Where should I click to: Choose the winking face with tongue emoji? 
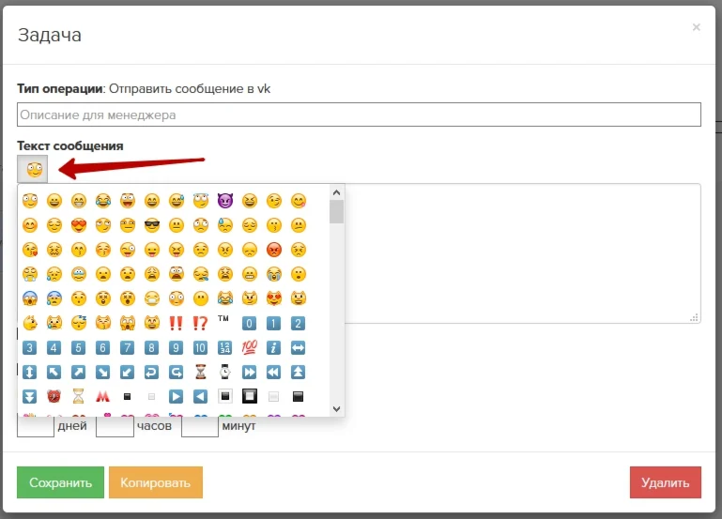pyautogui.click(x=128, y=250)
